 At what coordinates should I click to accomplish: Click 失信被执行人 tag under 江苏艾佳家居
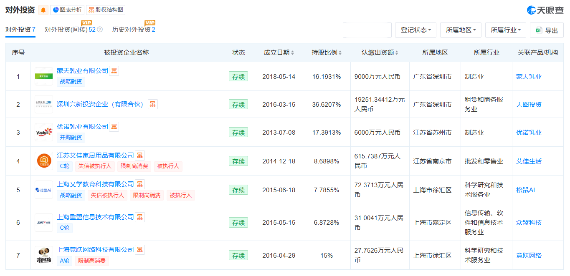tap(95, 166)
